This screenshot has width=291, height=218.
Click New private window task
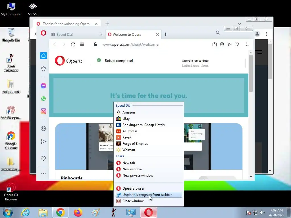pyautogui.click(x=149, y=175)
